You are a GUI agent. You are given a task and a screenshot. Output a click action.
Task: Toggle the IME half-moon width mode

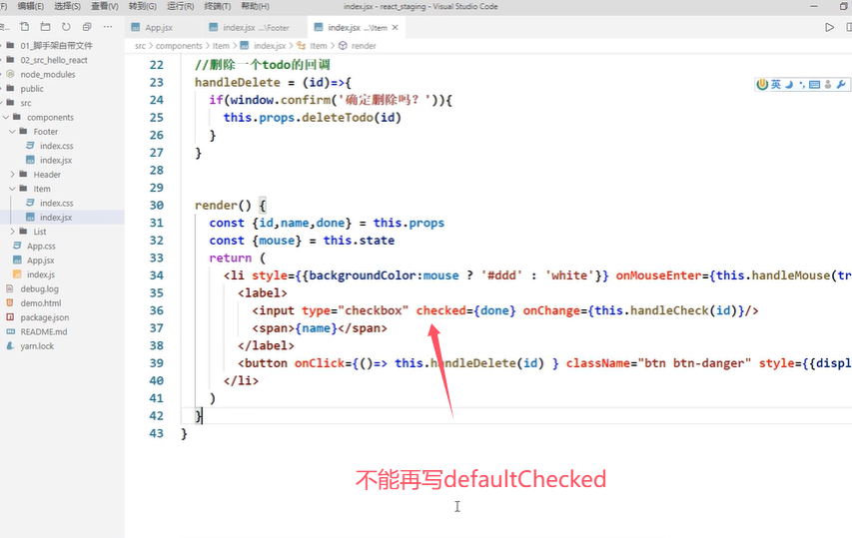pos(789,84)
